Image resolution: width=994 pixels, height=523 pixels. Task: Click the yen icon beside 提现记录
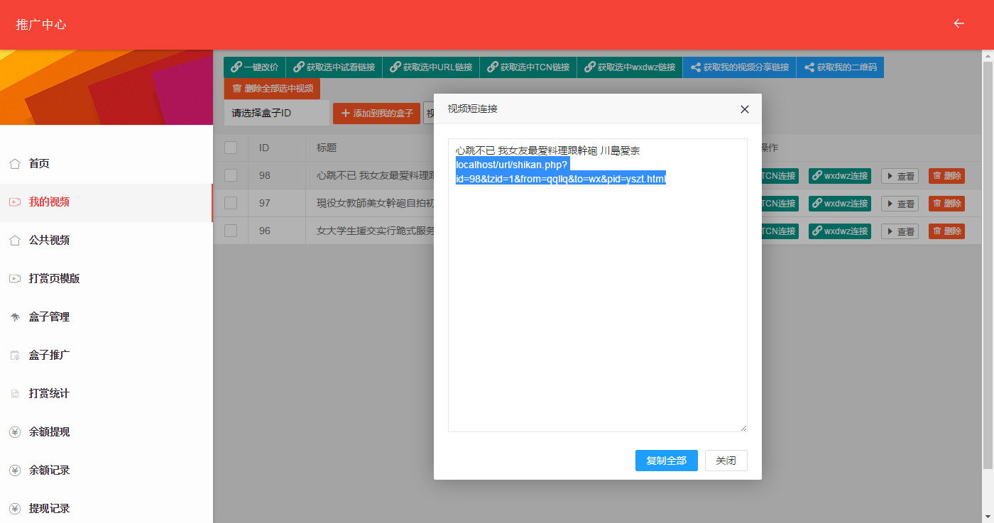click(15, 509)
